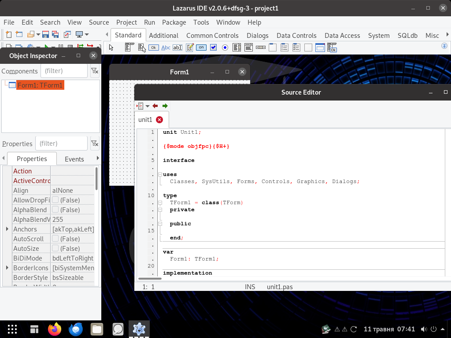Pick the TRadioGroup component icon
Viewport: 451px width, 338px height.
tap(285, 48)
